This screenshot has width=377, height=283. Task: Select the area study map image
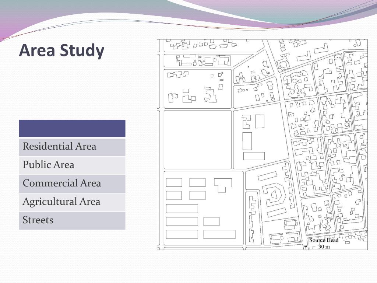pyautogui.click(x=262, y=144)
